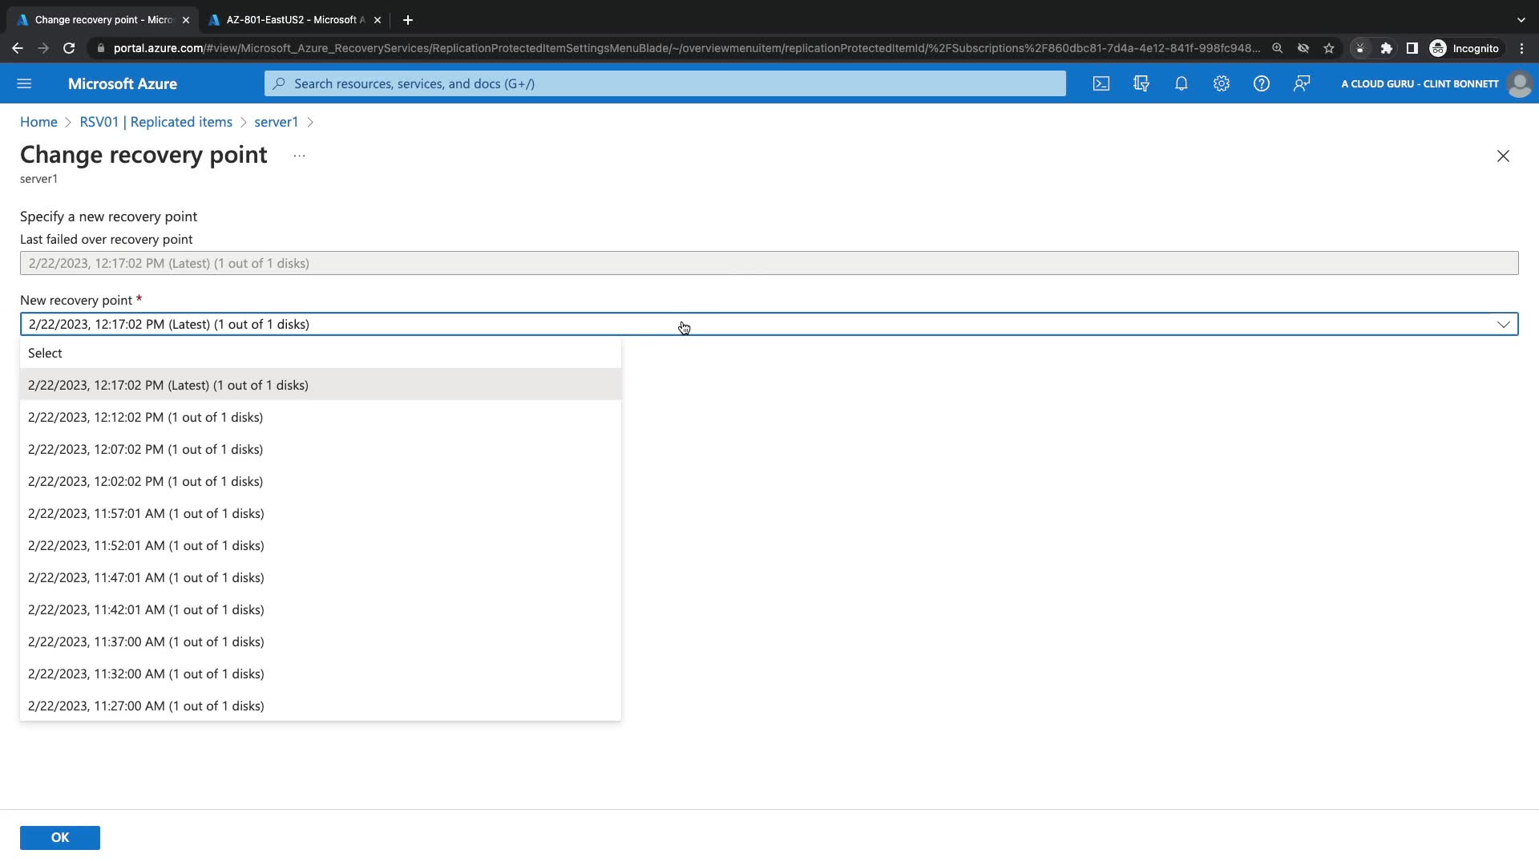1539x866 pixels.
Task: Open the Azure portal hamburger menu
Action: tap(24, 83)
